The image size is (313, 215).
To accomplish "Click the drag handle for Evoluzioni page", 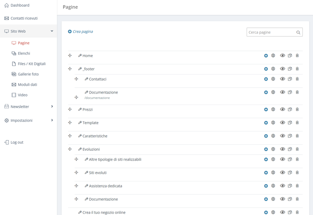I will coord(70,149).
